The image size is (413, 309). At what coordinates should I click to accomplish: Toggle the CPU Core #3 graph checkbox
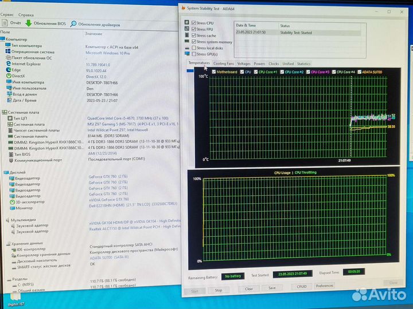[308, 72]
